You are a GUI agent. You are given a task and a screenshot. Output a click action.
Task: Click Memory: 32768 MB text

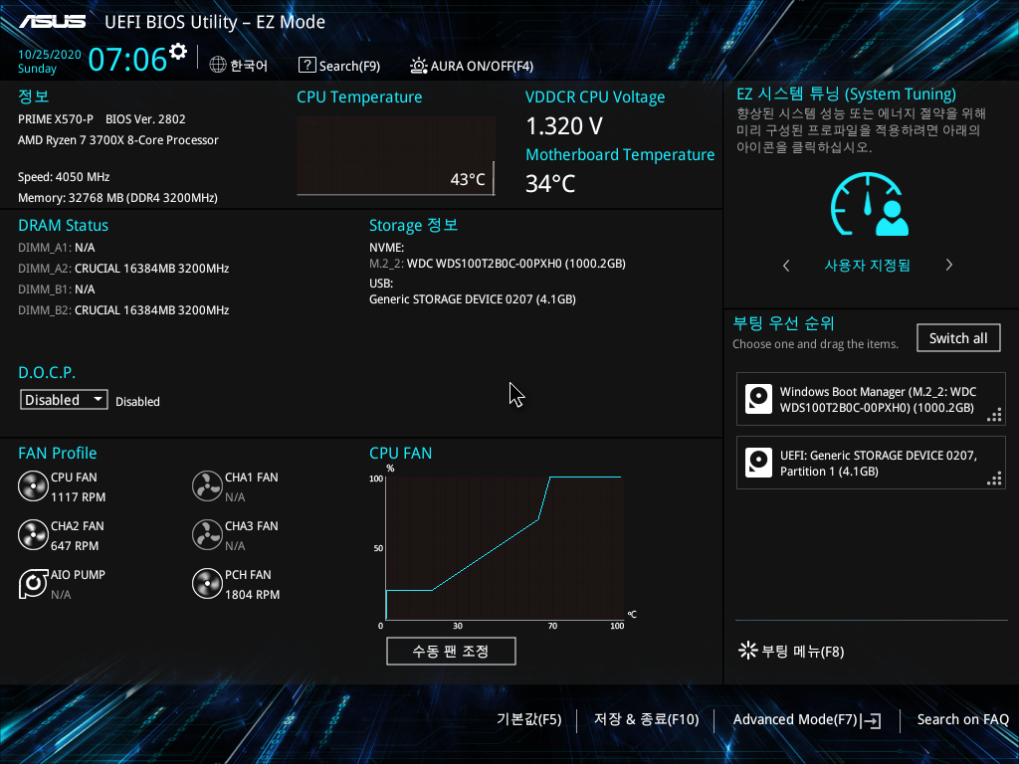pyautogui.click(x=117, y=198)
